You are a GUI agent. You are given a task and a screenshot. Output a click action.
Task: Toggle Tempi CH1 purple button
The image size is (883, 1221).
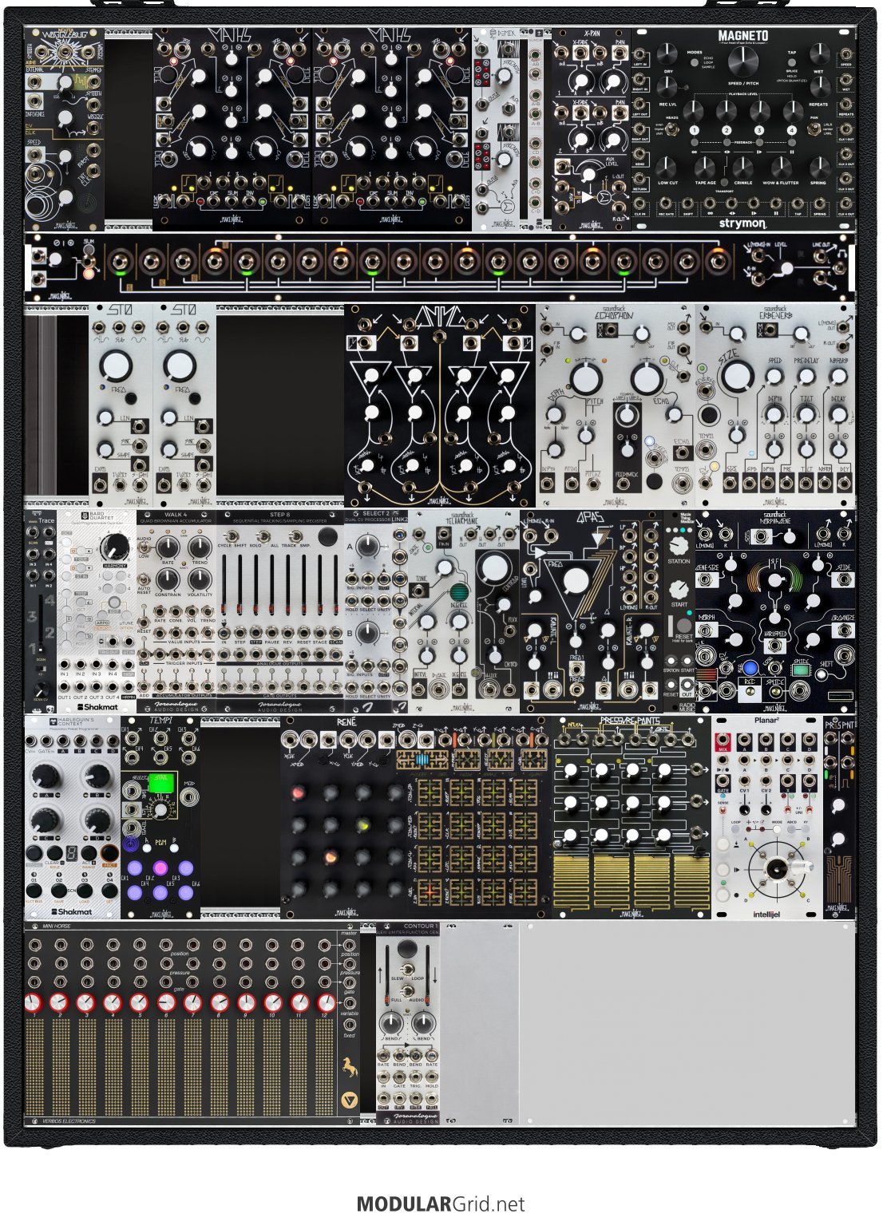point(135,868)
